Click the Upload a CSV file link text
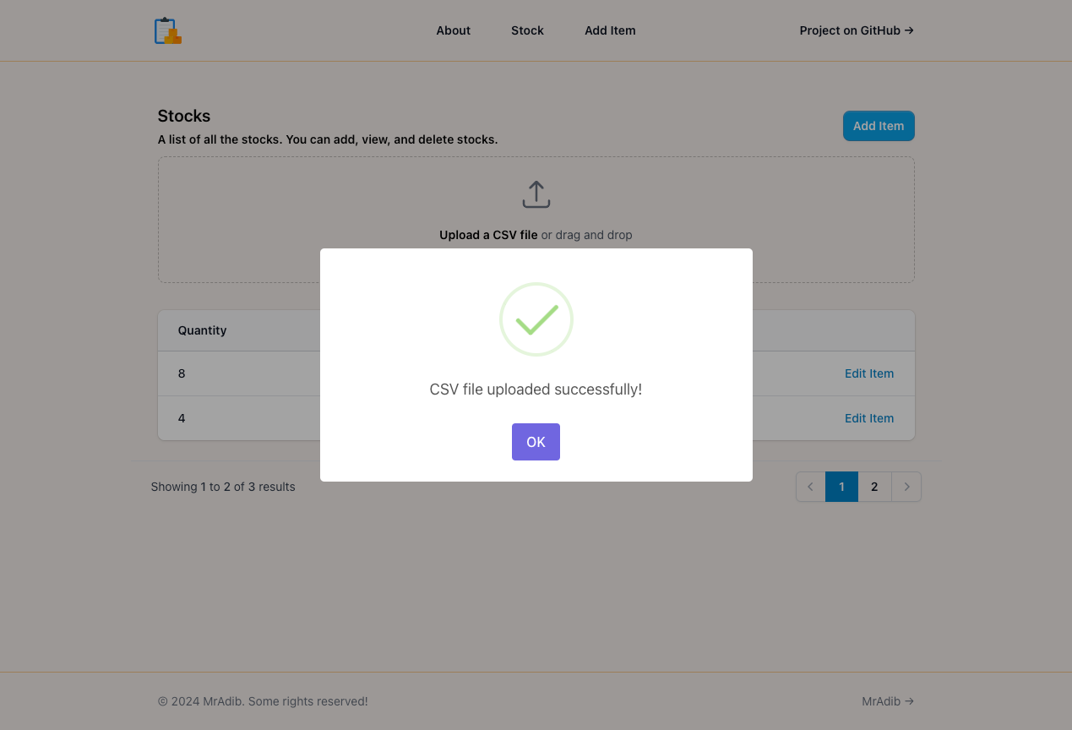Screen dimensions: 1072x730 [x=488, y=234]
